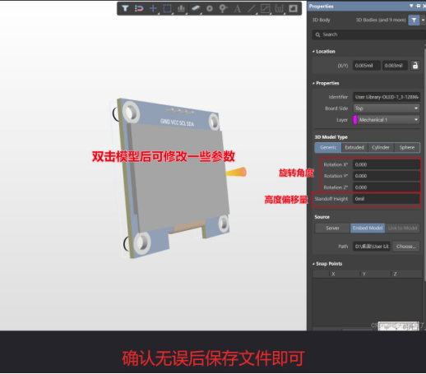Switch 3D model type to Extruded

click(x=354, y=147)
